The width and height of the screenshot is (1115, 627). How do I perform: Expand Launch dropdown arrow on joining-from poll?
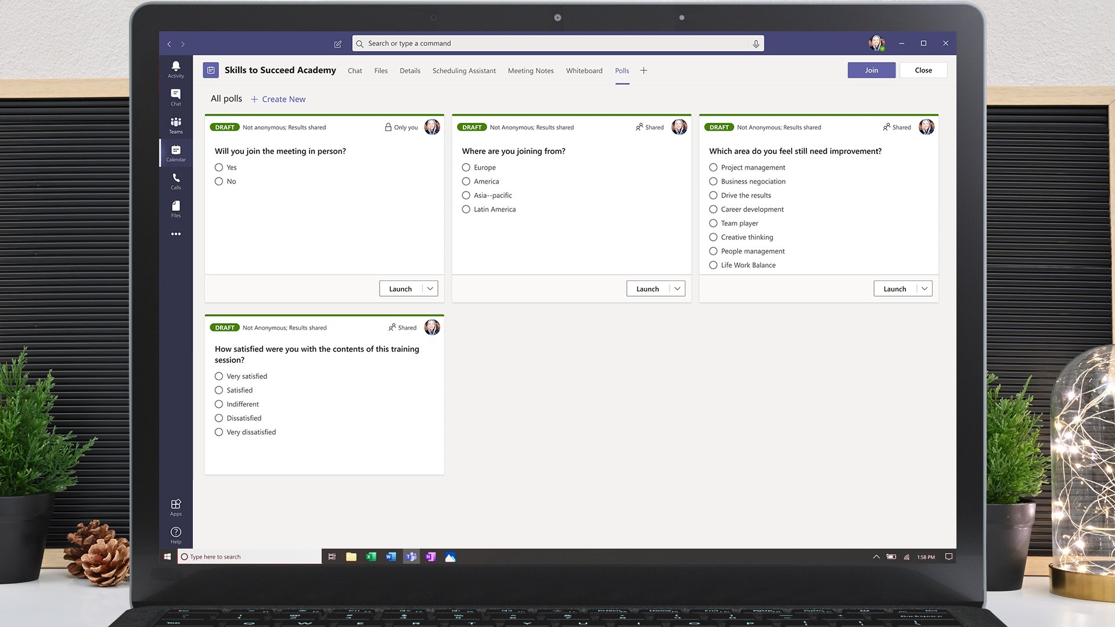pyautogui.click(x=677, y=289)
